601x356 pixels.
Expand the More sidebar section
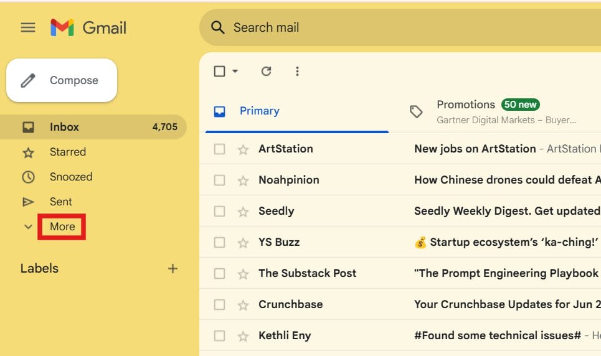(x=62, y=227)
